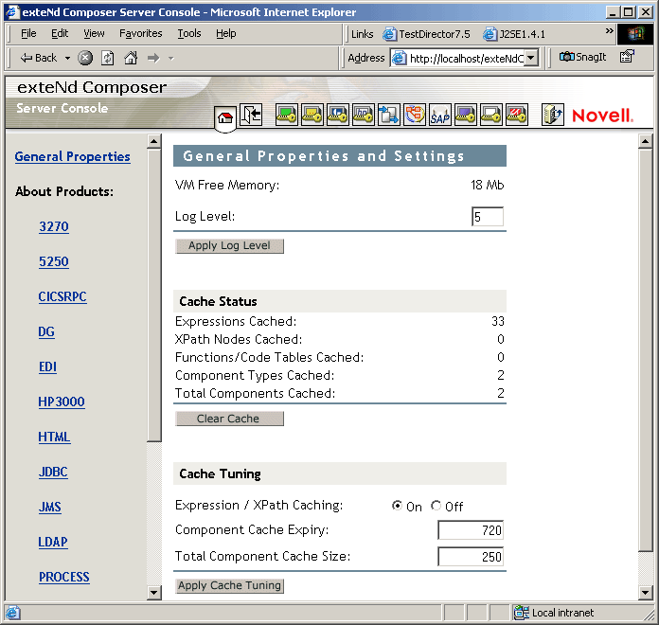Open the J2SE1.4.1 link
This screenshot has width=659, height=625.
514,34
